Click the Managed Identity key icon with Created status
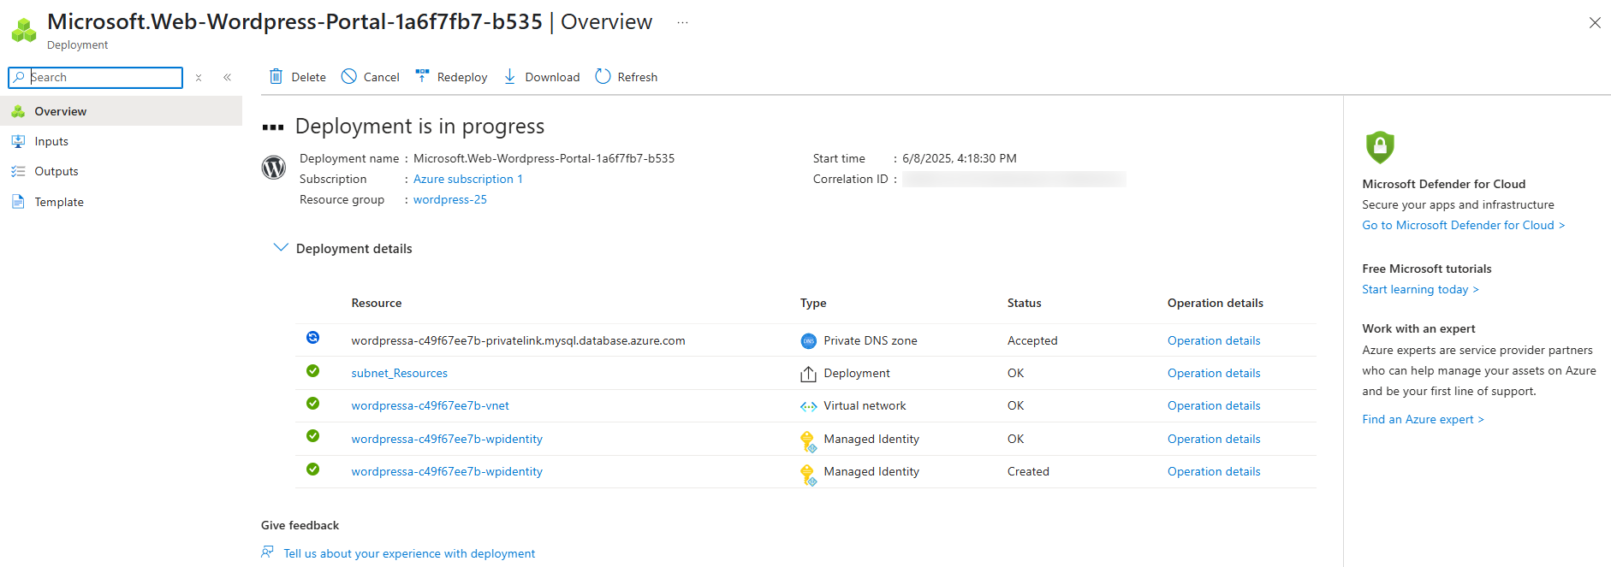This screenshot has height=567, width=1611. 808,475
